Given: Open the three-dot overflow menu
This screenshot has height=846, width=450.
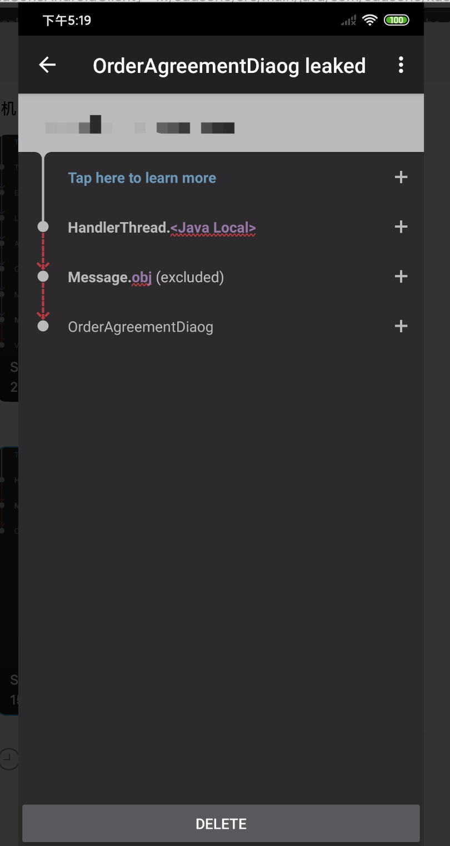Looking at the screenshot, I should [x=401, y=65].
